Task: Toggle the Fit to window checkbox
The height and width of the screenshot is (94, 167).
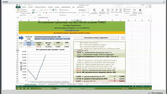Action: 149,93
